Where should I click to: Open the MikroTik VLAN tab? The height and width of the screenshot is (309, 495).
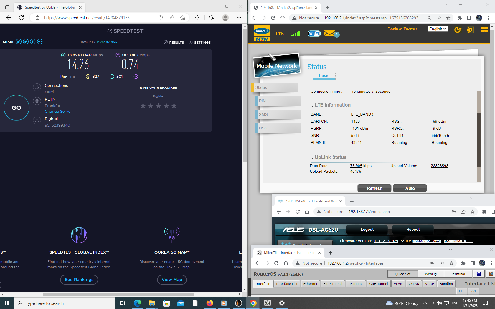(398, 284)
